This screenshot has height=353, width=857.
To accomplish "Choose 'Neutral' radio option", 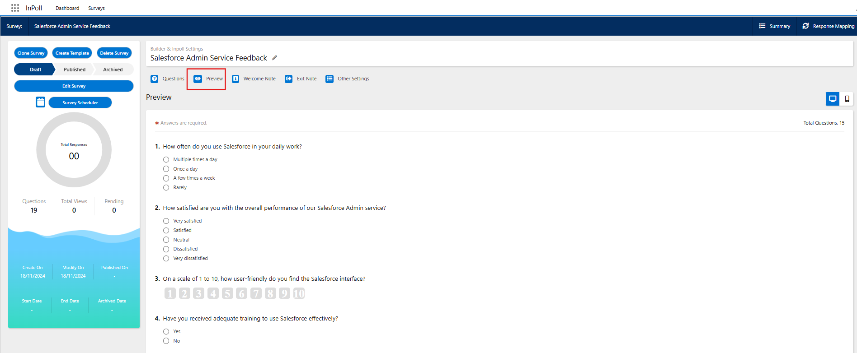I will 166,240.
